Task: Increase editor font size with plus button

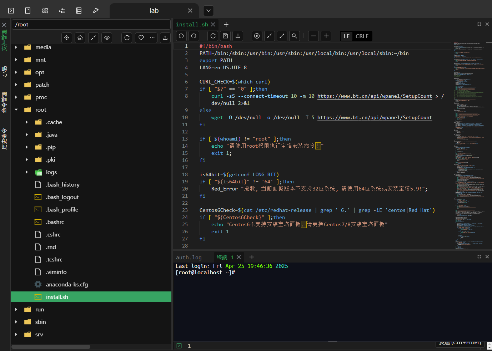Action: (x=326, y=36)
